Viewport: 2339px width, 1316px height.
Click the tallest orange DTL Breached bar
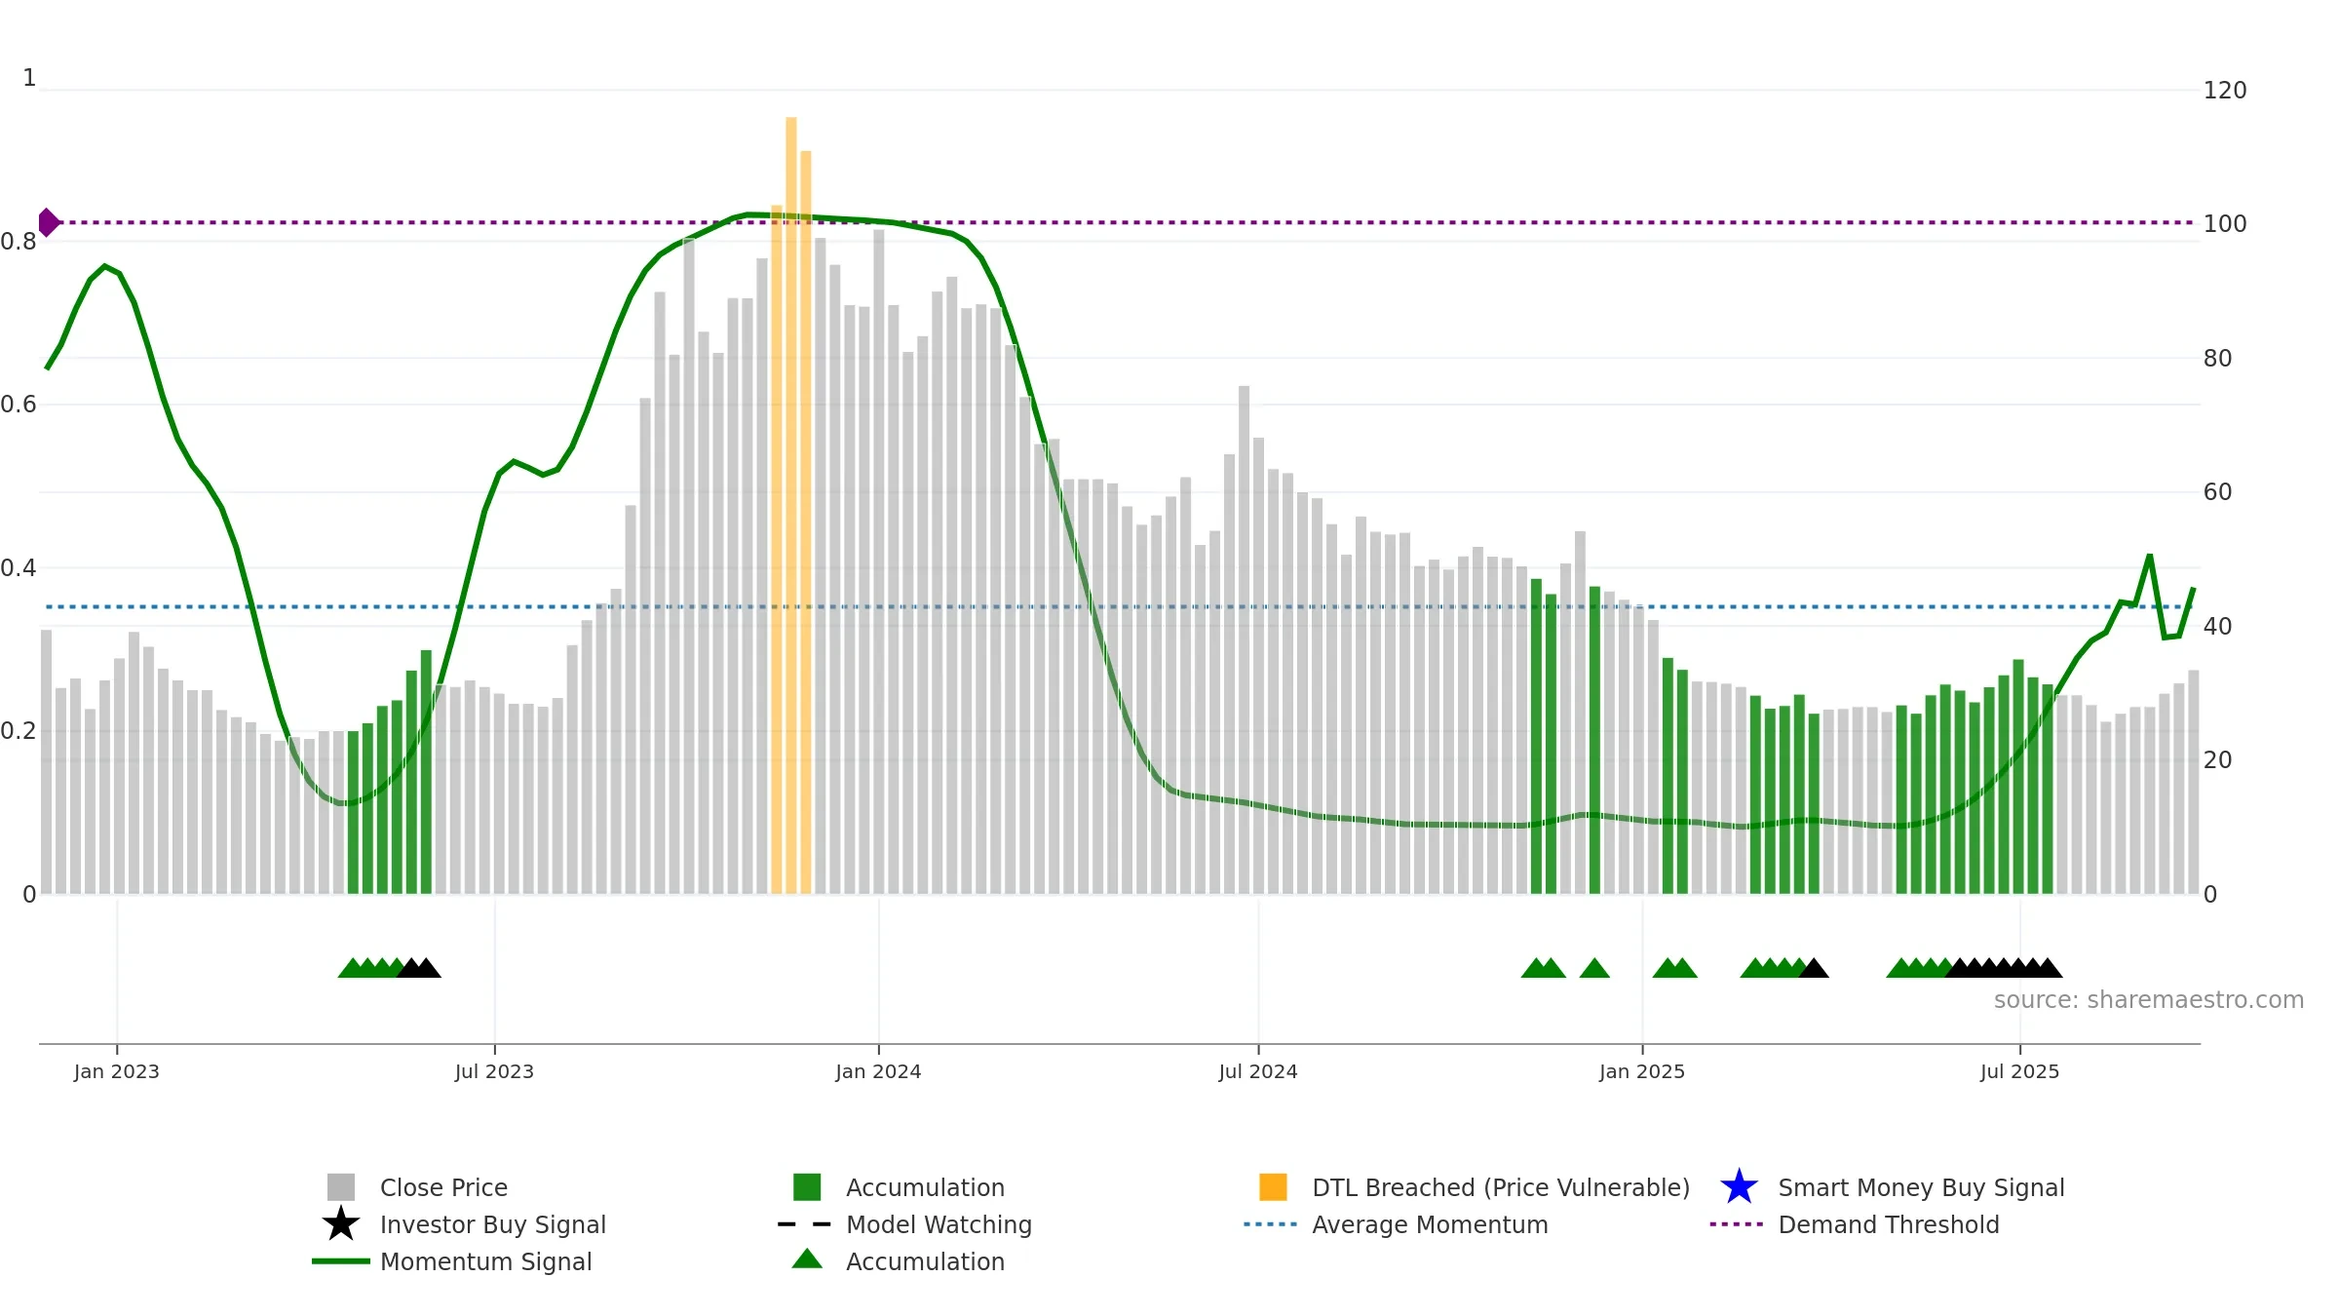[791, 505]
